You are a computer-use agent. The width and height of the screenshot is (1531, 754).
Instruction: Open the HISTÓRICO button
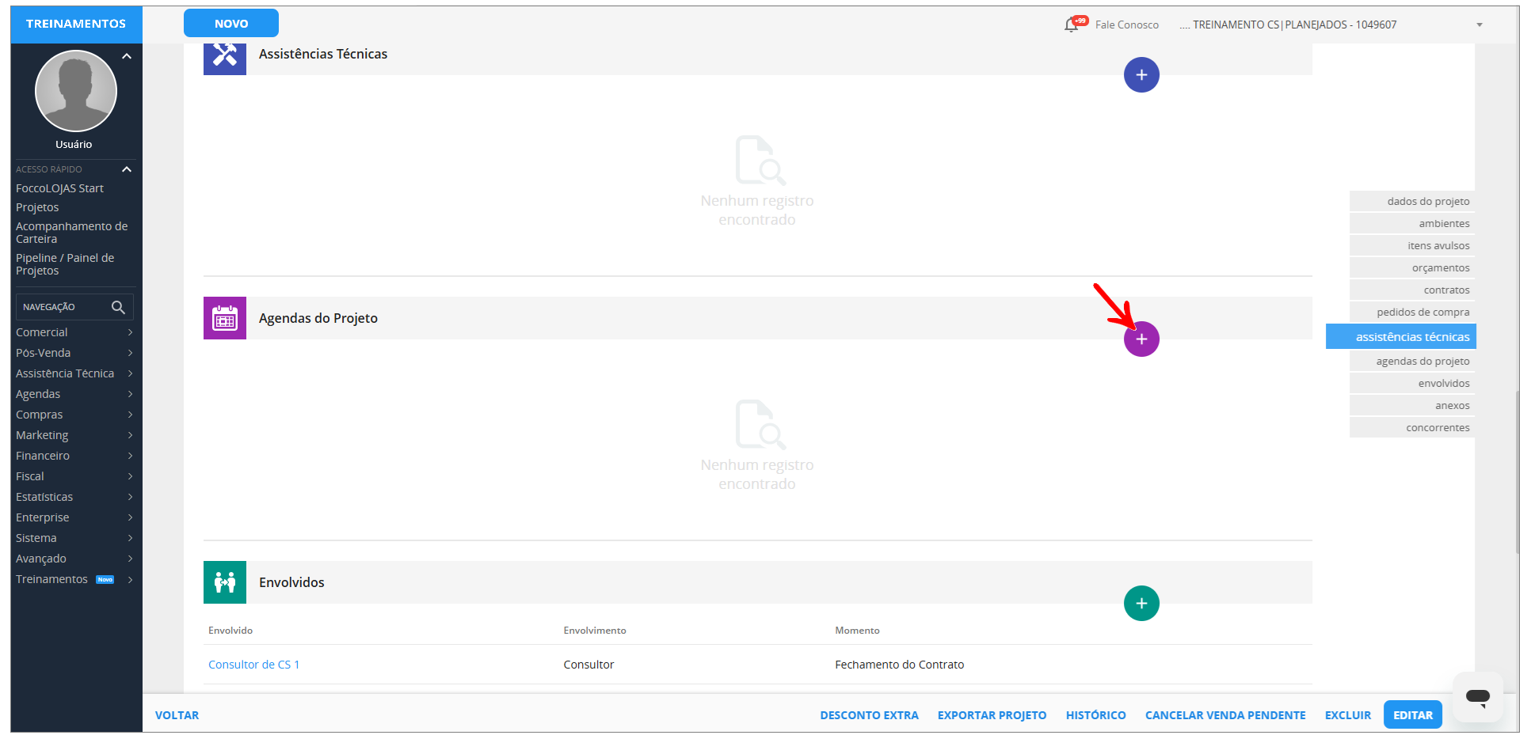coord(1095,715)
